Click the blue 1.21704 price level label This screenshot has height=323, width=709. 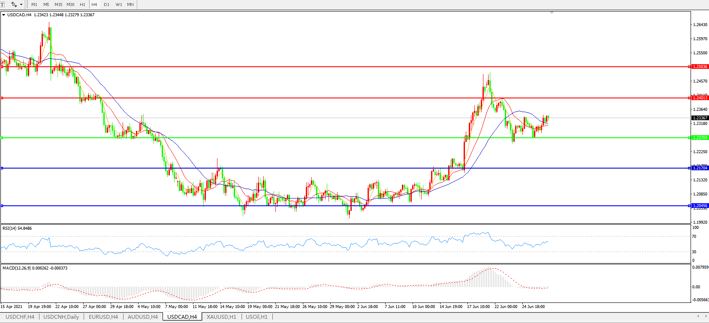700,168
